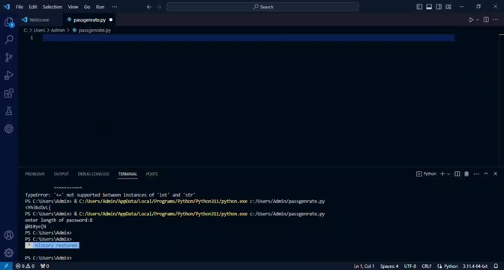This screenshot has width=504, height=270.
Task: Toggle the bottom panel layout button
Action: [429, 7]
